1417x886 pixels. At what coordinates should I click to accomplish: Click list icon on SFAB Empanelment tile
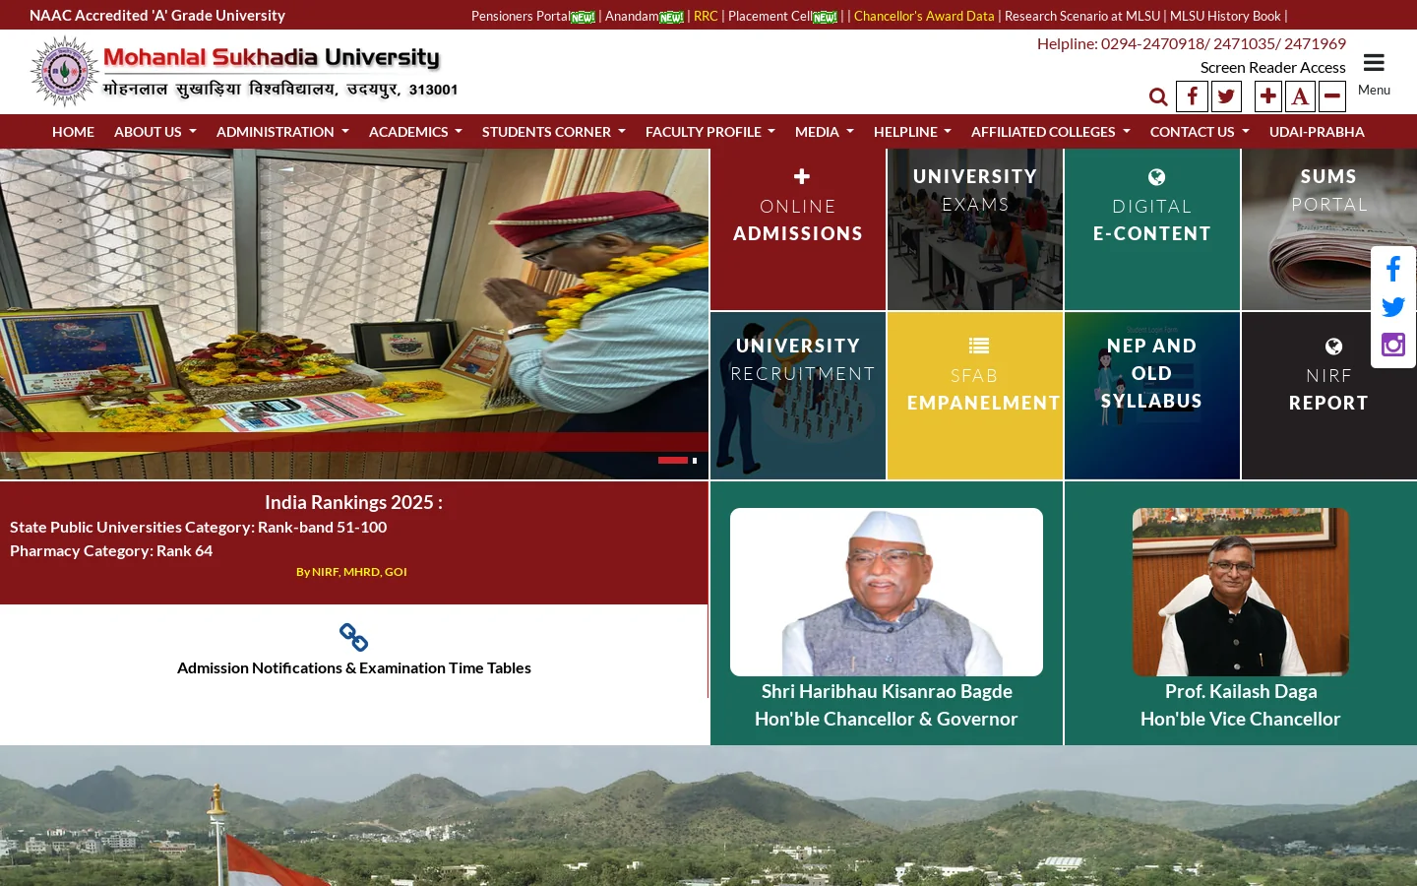[978, 346]
